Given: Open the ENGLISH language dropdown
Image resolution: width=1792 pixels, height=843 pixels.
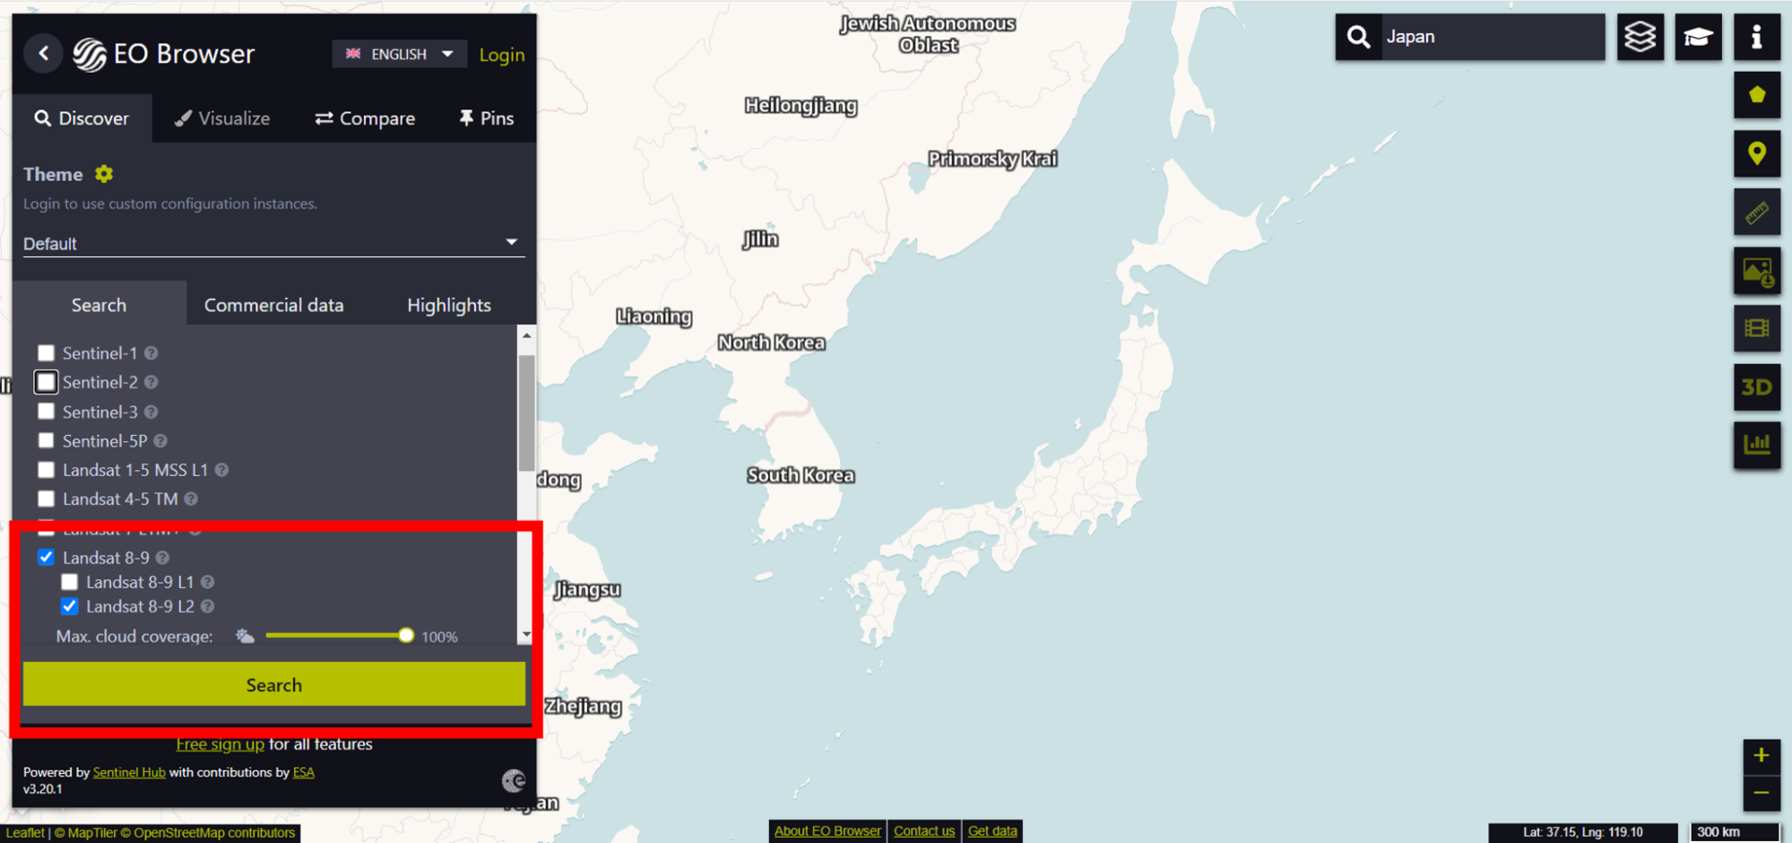Looking at the screenshot, I should (x=399, y=54).
